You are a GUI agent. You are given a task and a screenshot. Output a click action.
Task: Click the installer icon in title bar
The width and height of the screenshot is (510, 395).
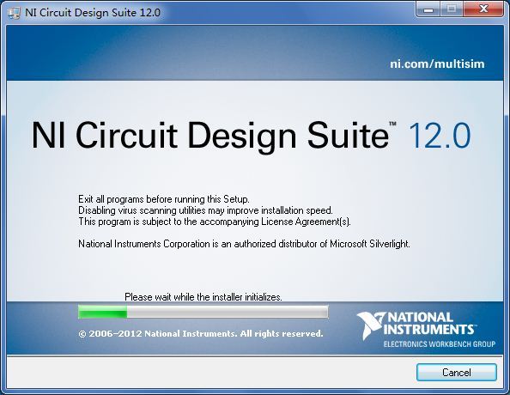(14, 13)
